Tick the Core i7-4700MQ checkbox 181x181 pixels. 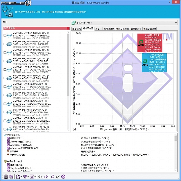pos(5,35)
